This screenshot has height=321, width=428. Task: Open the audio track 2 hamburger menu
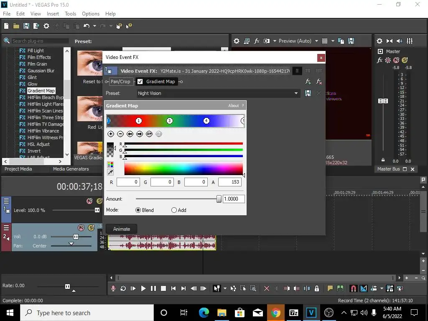(6, 228)
